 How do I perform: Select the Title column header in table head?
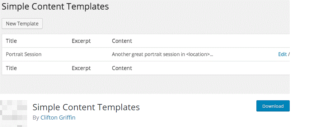tap(11, 41)
